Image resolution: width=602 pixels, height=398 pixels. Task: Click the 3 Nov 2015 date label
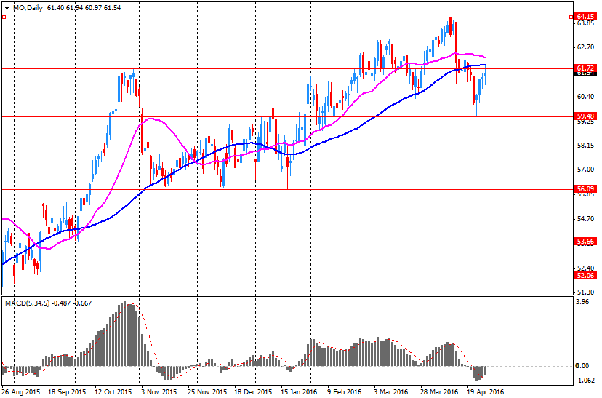(159, 392)
